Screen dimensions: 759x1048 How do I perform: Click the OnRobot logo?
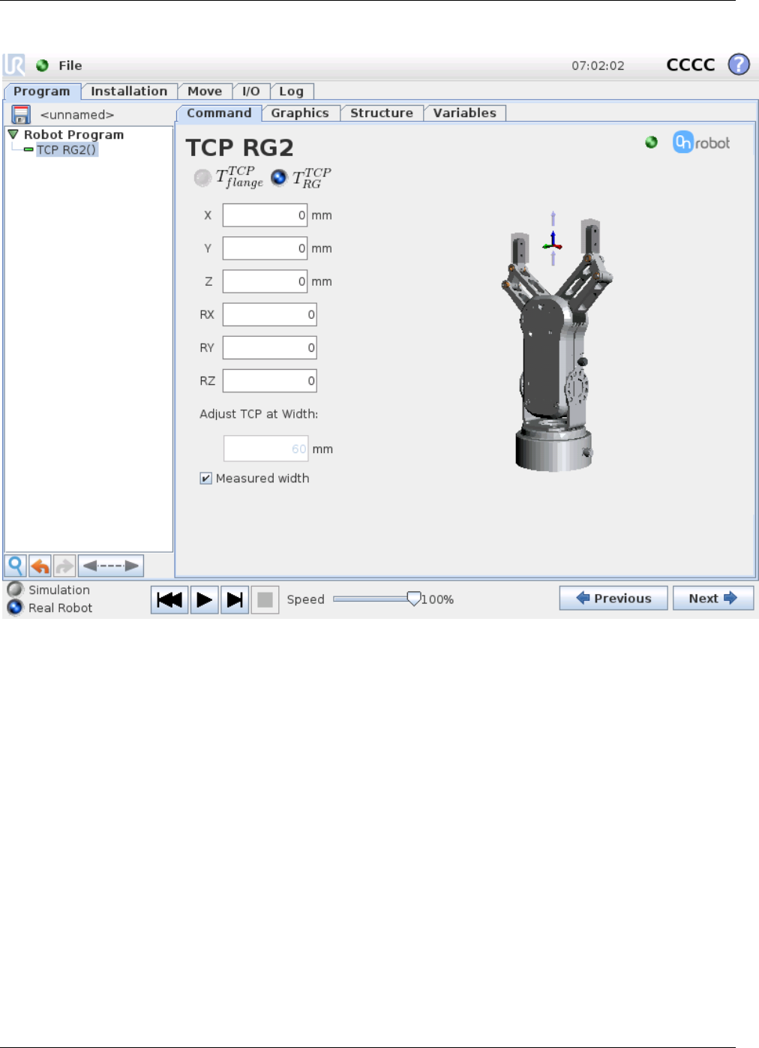(701, 143)
